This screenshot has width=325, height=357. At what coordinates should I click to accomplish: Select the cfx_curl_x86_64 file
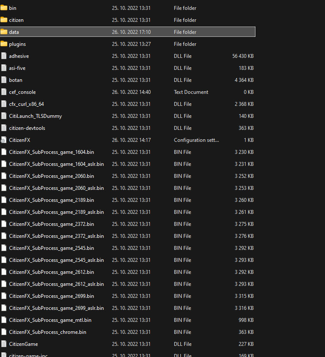click(x=27, y=104)
